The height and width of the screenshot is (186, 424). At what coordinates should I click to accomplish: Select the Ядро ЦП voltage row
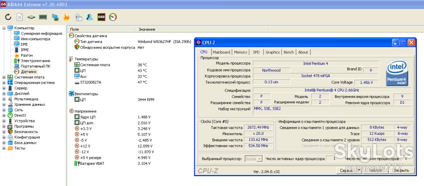(113, 117)
